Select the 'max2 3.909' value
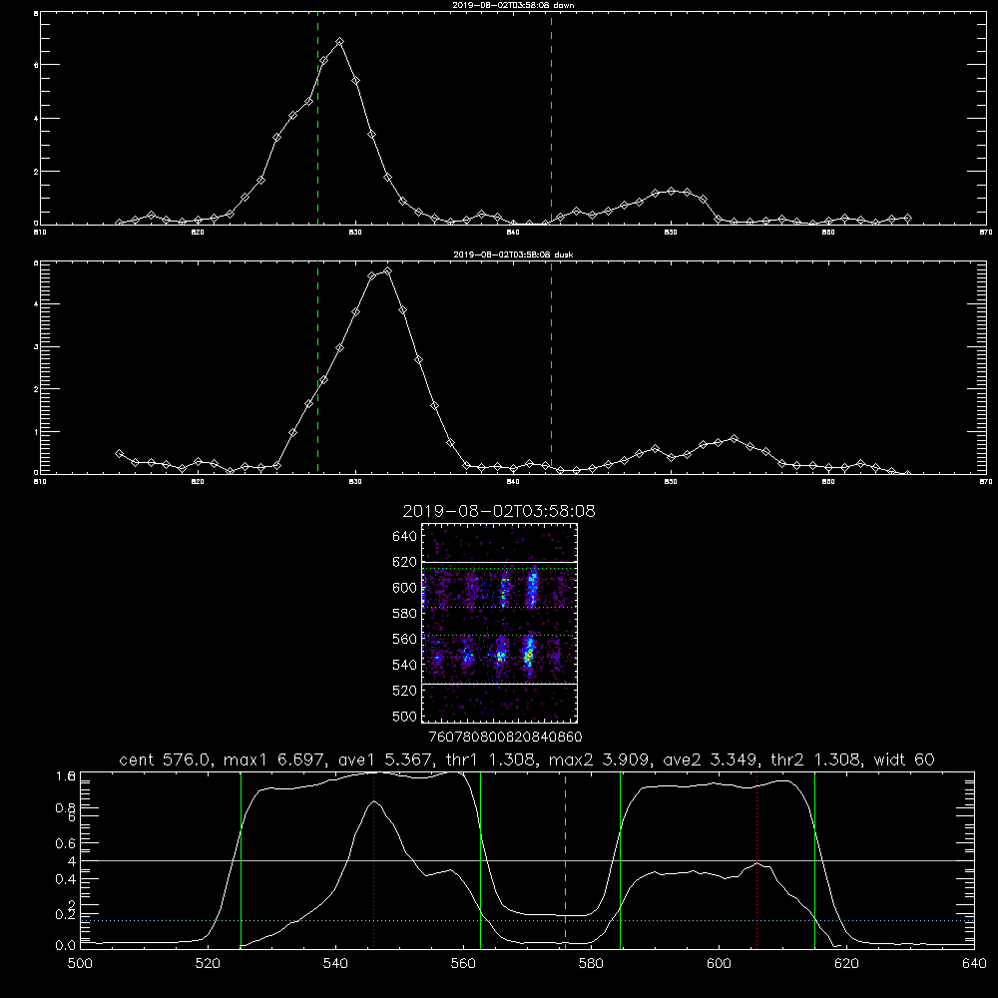The width and height of the screenshot is (998, 998). point(600,759)
